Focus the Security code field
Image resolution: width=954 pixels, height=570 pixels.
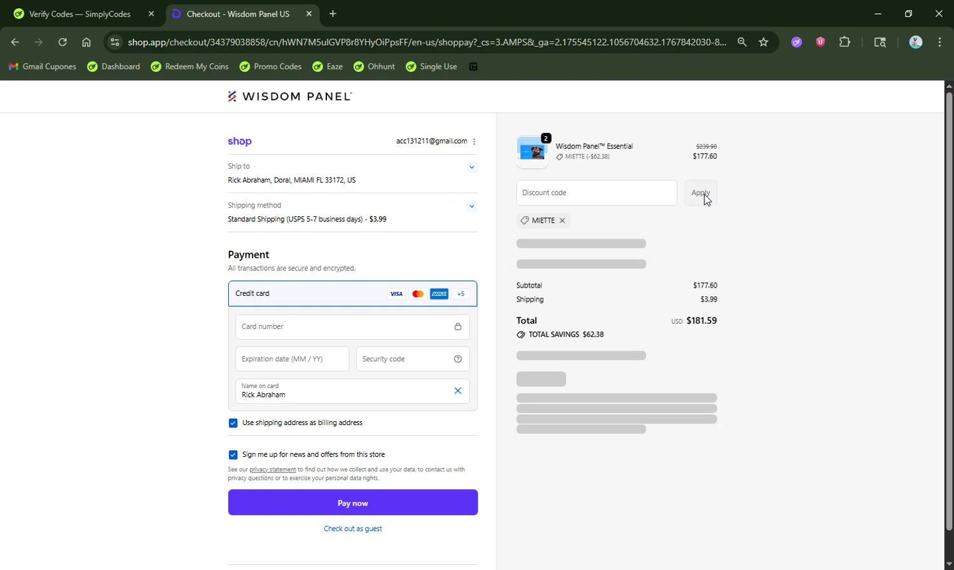coord(413,359)
